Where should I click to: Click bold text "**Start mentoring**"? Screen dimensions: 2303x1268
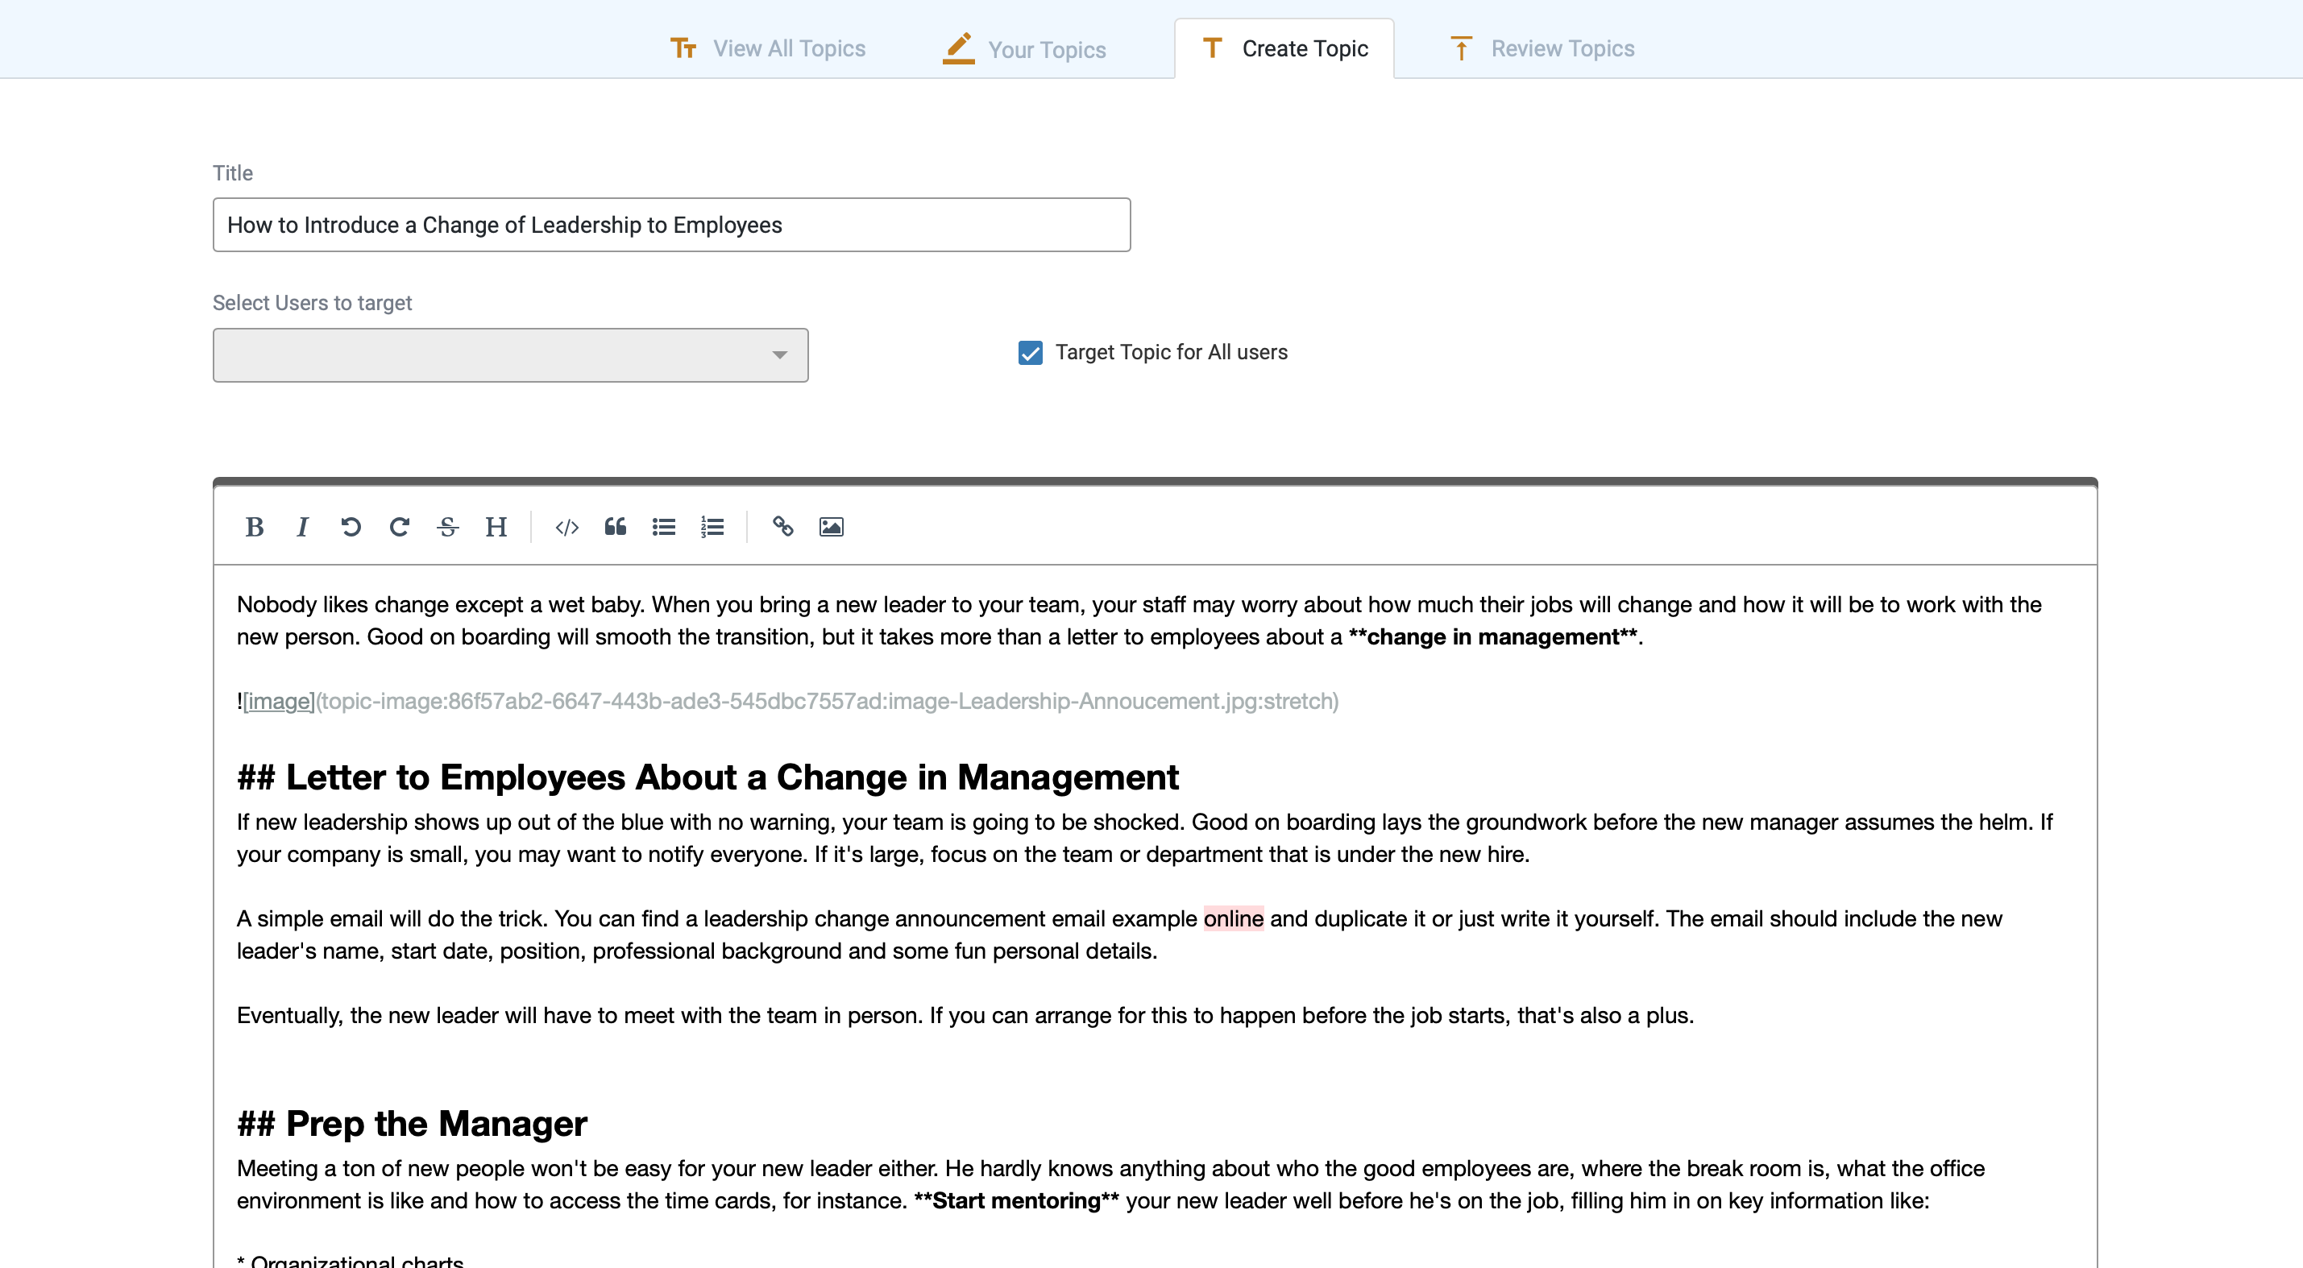[1015, 1201]
